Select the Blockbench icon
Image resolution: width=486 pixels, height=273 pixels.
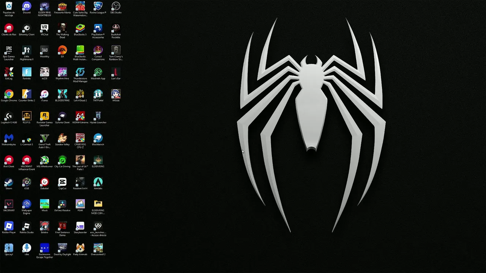coord(98,138)
